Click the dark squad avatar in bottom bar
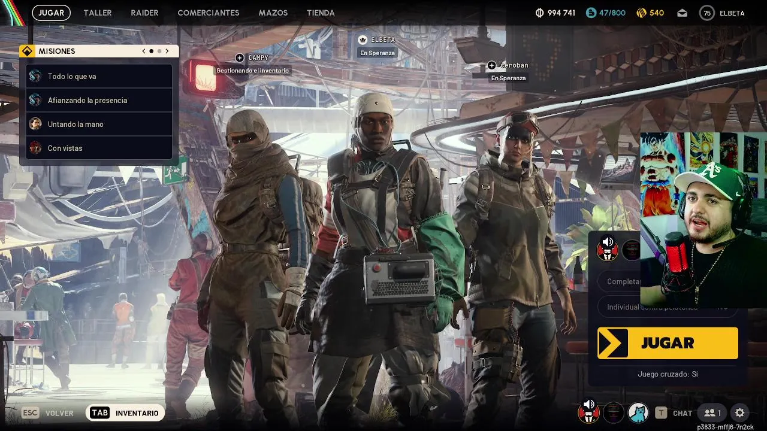767x431 pixels. (x=614, y=412)
